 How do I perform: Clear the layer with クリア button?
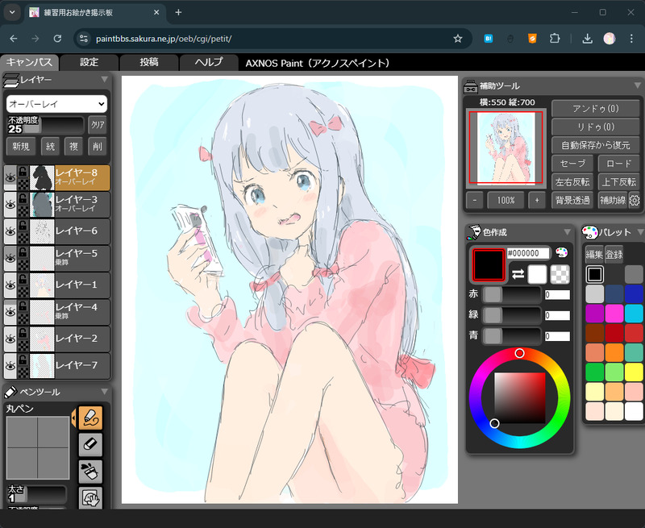(x=98, y=125)
